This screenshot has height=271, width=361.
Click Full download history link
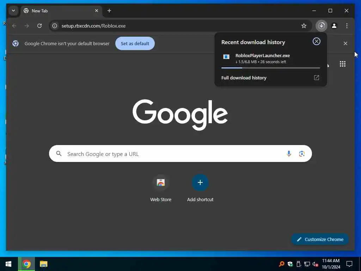(x=244, y=78)
